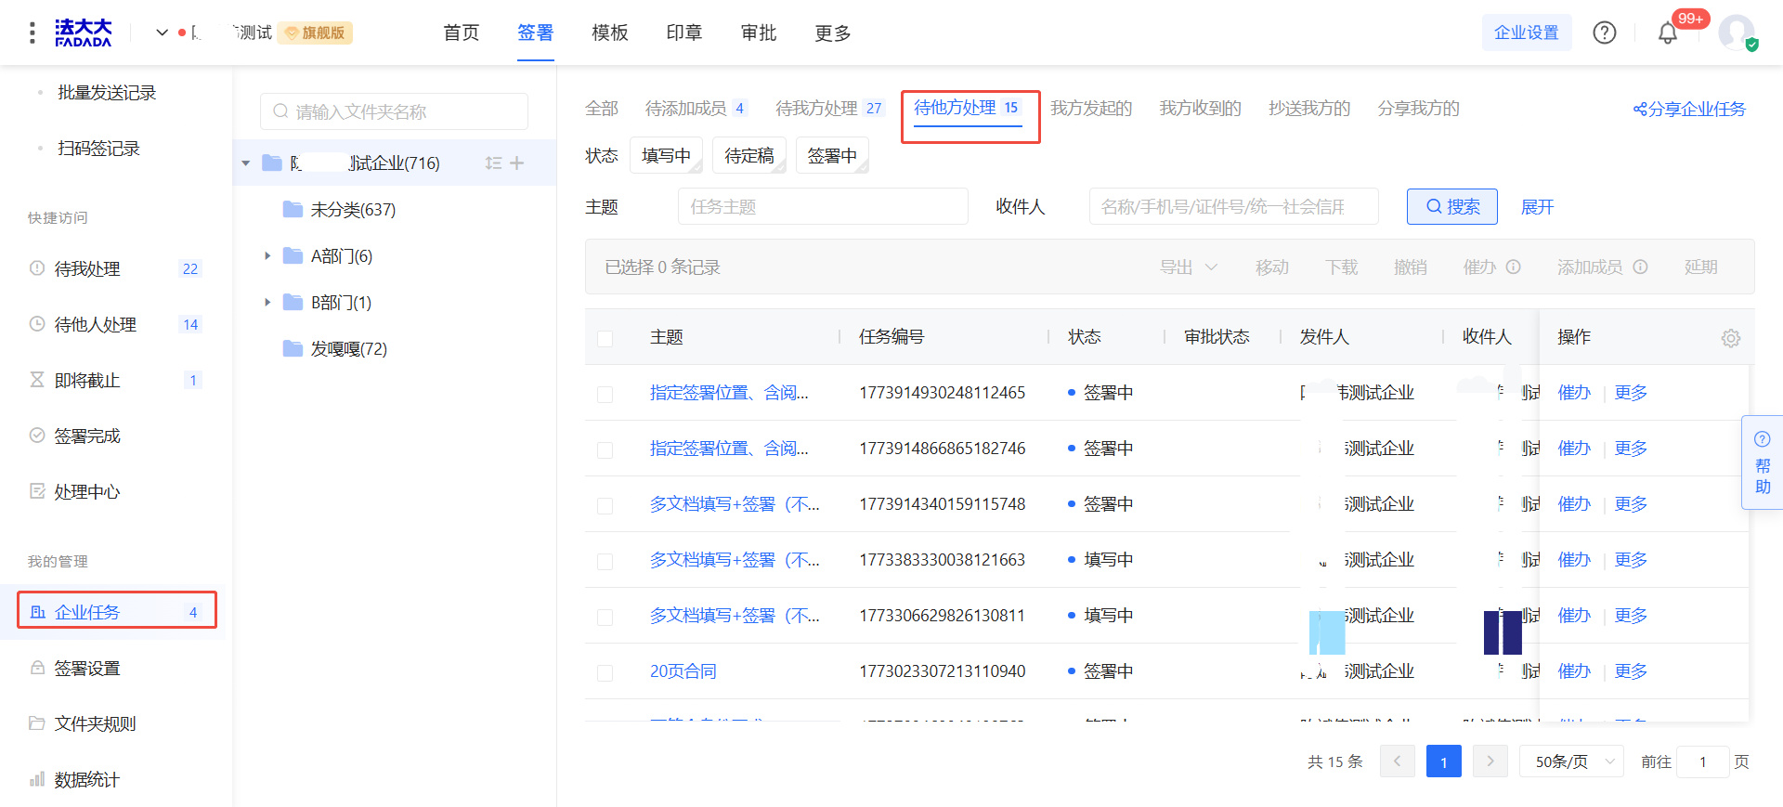The image size is (1783, 807).
Task: Click the 即将截止 hourglass icon
Action: 37,380
